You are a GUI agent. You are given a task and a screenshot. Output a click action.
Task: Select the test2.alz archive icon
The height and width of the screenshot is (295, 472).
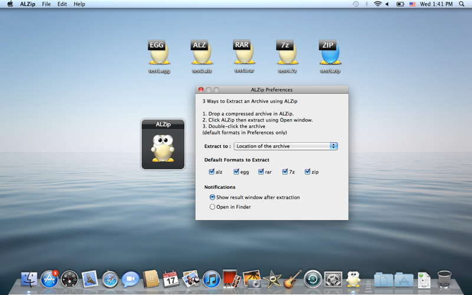pyautogui.click(x=201, y=54)
